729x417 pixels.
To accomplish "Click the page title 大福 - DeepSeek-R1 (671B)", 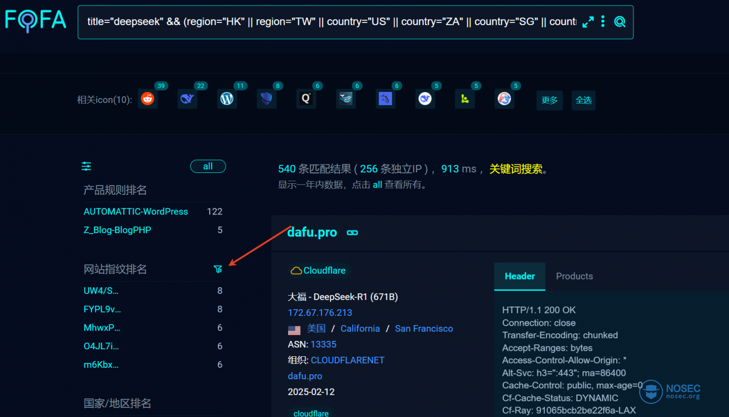I will pyautogui.click(x=343, y=297).
